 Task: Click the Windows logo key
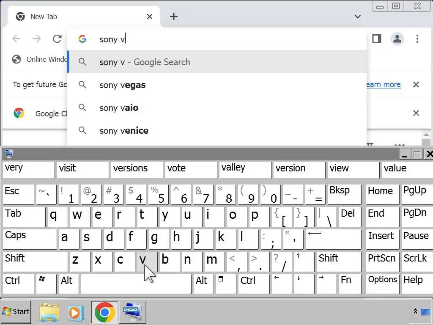pos(46,284)
